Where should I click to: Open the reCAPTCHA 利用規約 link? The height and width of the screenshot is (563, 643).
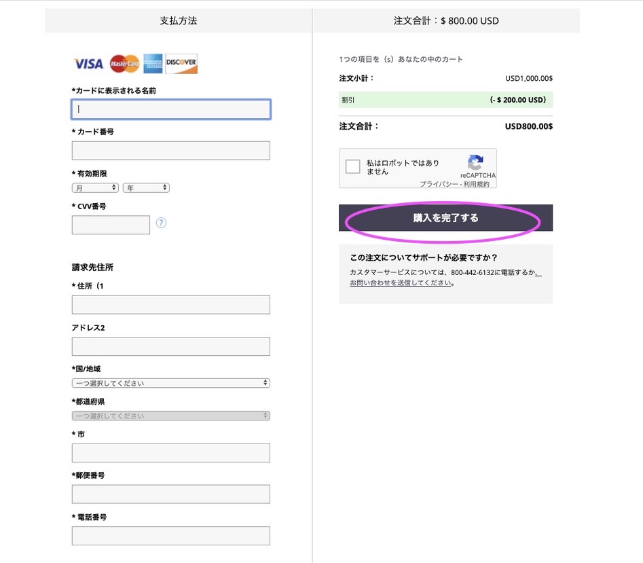click(476, 184)
